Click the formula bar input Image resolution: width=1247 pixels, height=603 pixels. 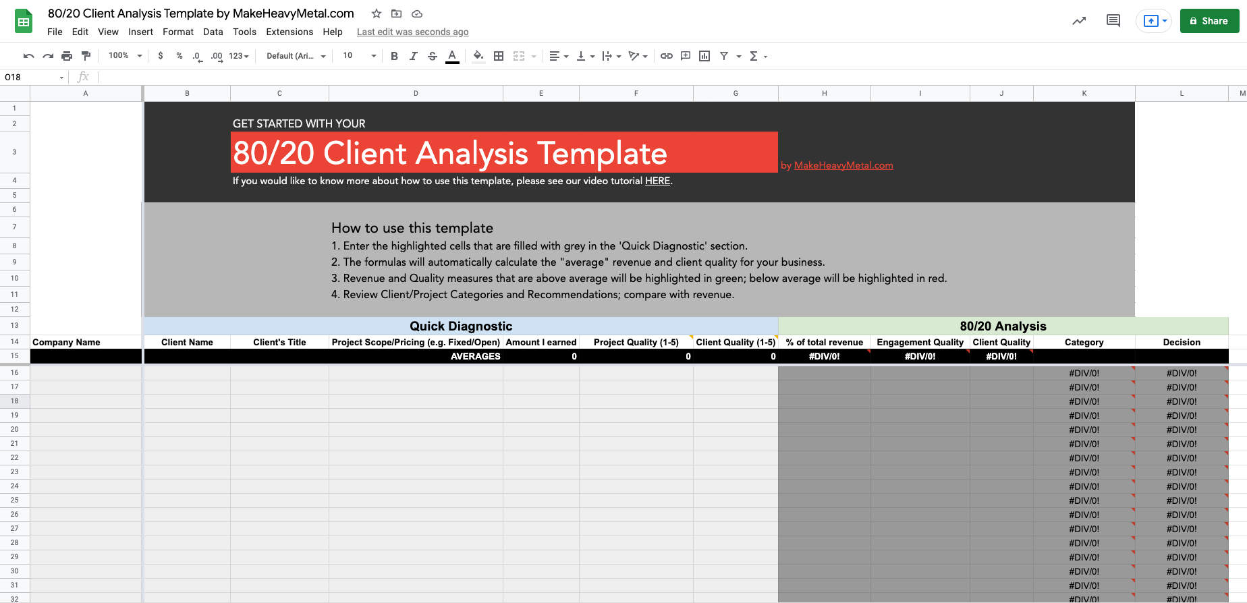click(x=671, y=77)
